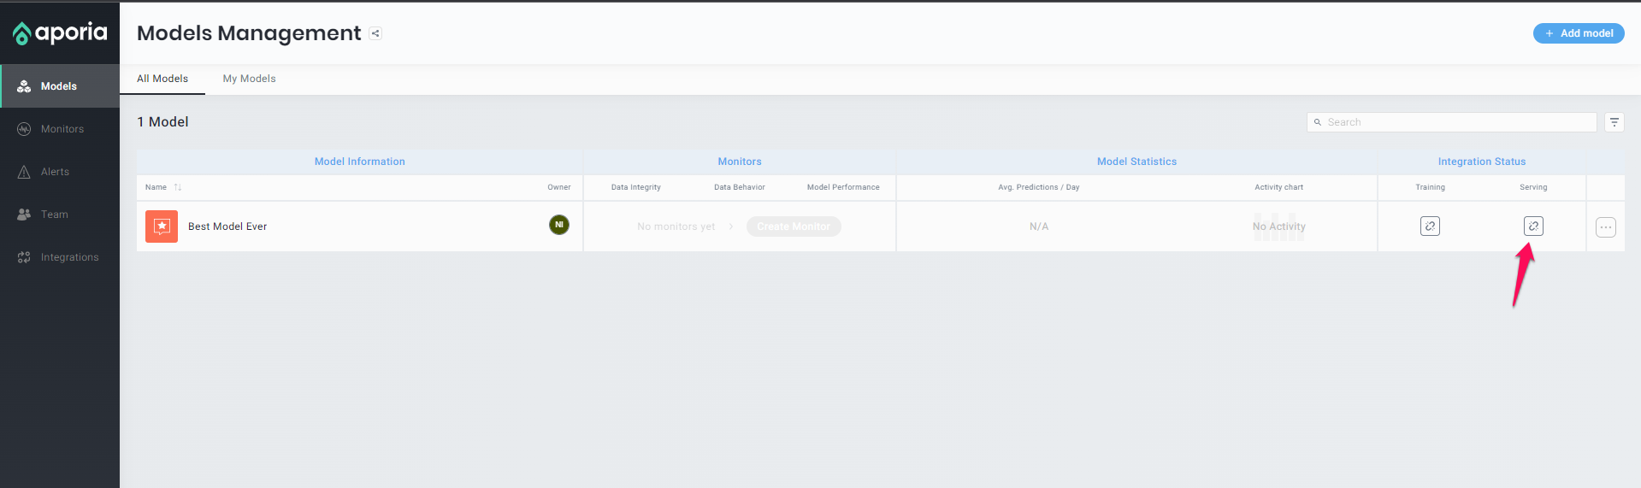
Task: Switch to the My Models tab
Action: coord(249,79)
